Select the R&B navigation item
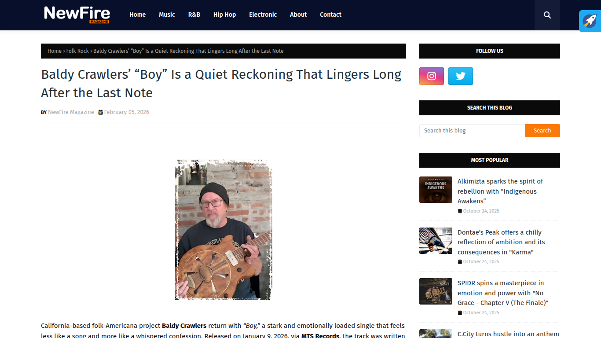The width and height of the screenshot is (601, 338). point(194,15)
